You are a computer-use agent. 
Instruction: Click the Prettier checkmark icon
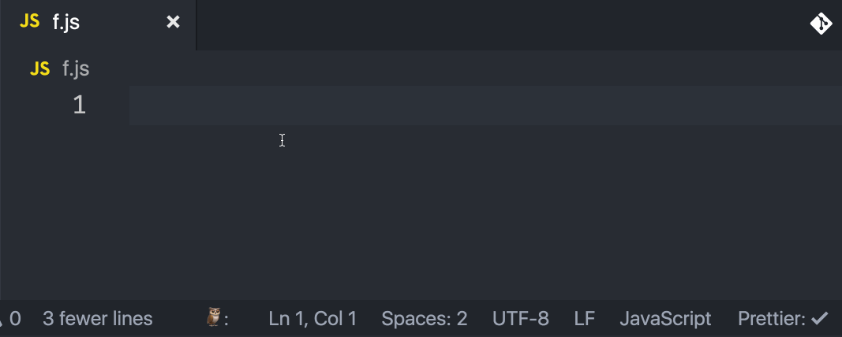[x=819, y=319]
